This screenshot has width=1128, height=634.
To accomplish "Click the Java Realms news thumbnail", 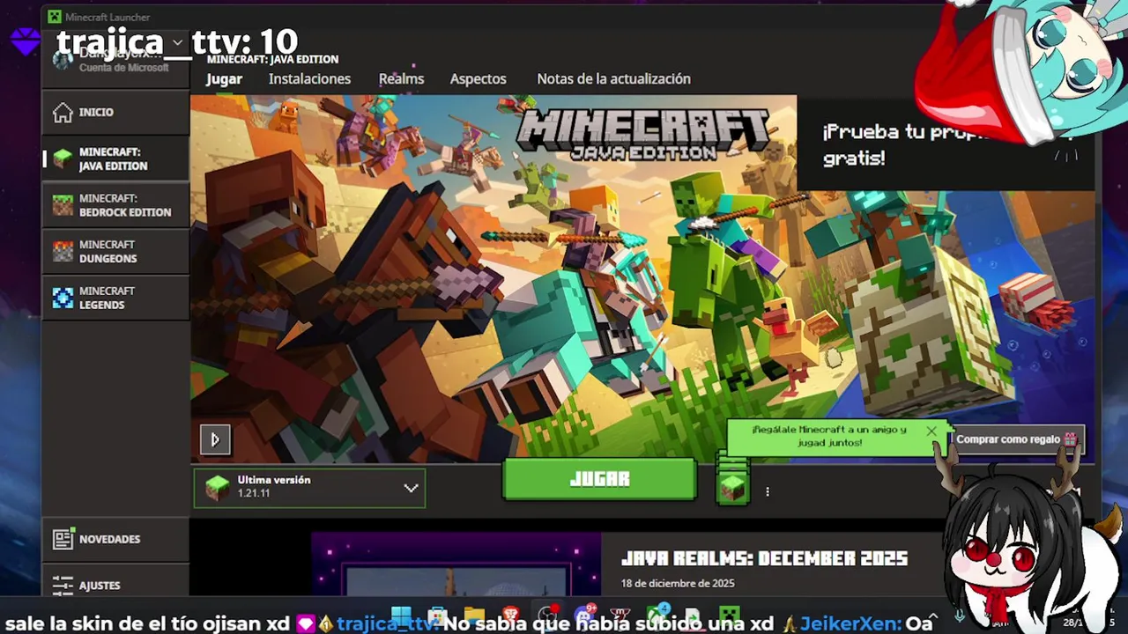I will [x=456, y=565].
